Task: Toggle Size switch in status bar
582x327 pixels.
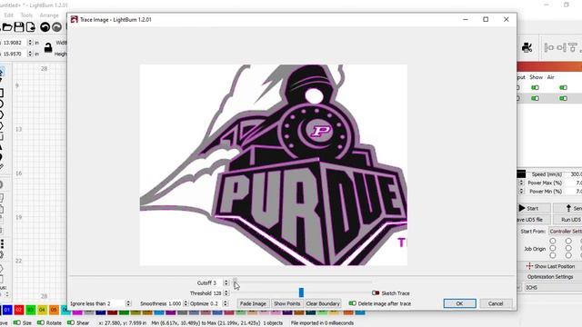Action: click(16, 322)
